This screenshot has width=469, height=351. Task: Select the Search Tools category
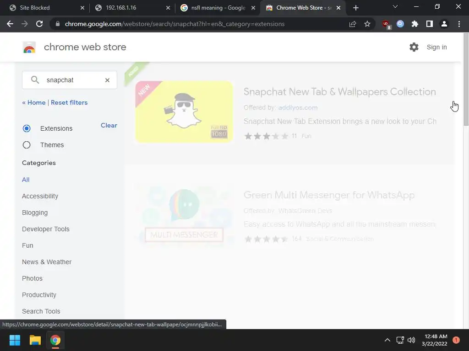click(41, 311)
